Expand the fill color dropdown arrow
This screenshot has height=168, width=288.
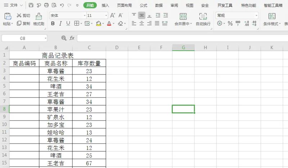click(103, 23)
